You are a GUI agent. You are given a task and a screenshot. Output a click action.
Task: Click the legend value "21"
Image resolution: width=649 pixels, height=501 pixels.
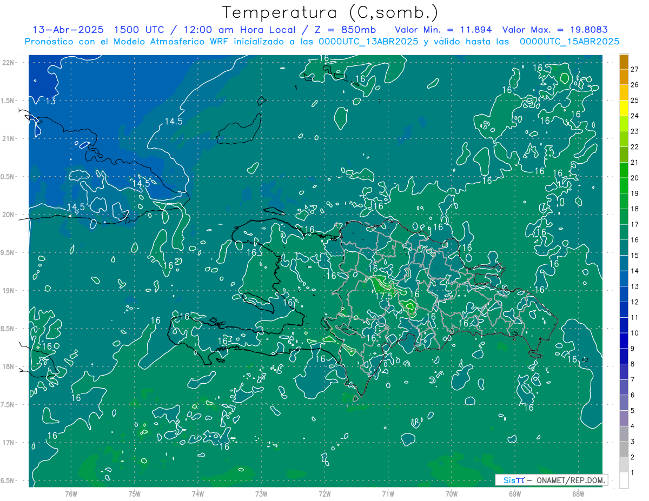(635, 163)
